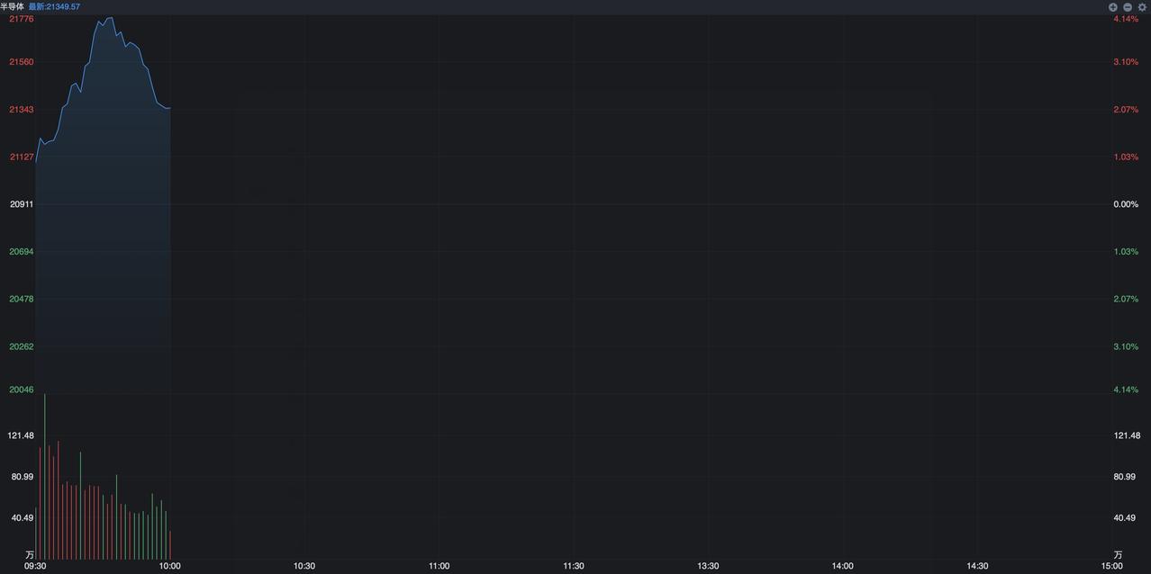Click the 09:30 time axis label
Viewport: 1151px width, 574px height.
tap(35, 566)
